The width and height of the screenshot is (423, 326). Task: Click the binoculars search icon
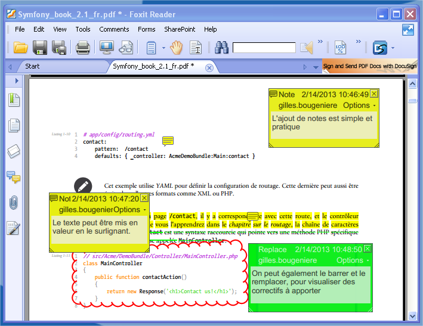tap(221, 48)
